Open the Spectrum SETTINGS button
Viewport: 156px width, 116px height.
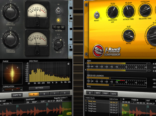(x=39, y=88)
